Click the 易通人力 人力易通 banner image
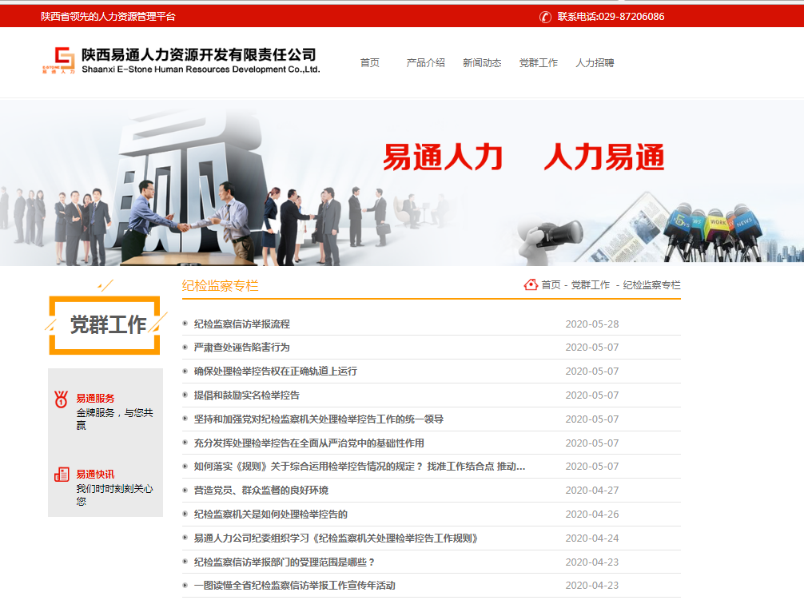804x600 pixels. pos(402,182)
